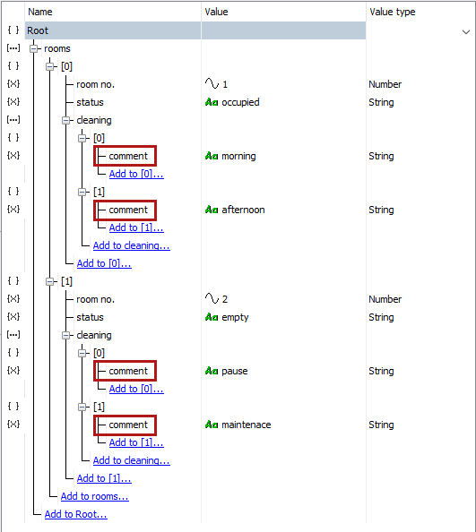The image size is (476, 532).
Task: Collapse the first rooms [0] entry
Action: [x=50, y=67]
